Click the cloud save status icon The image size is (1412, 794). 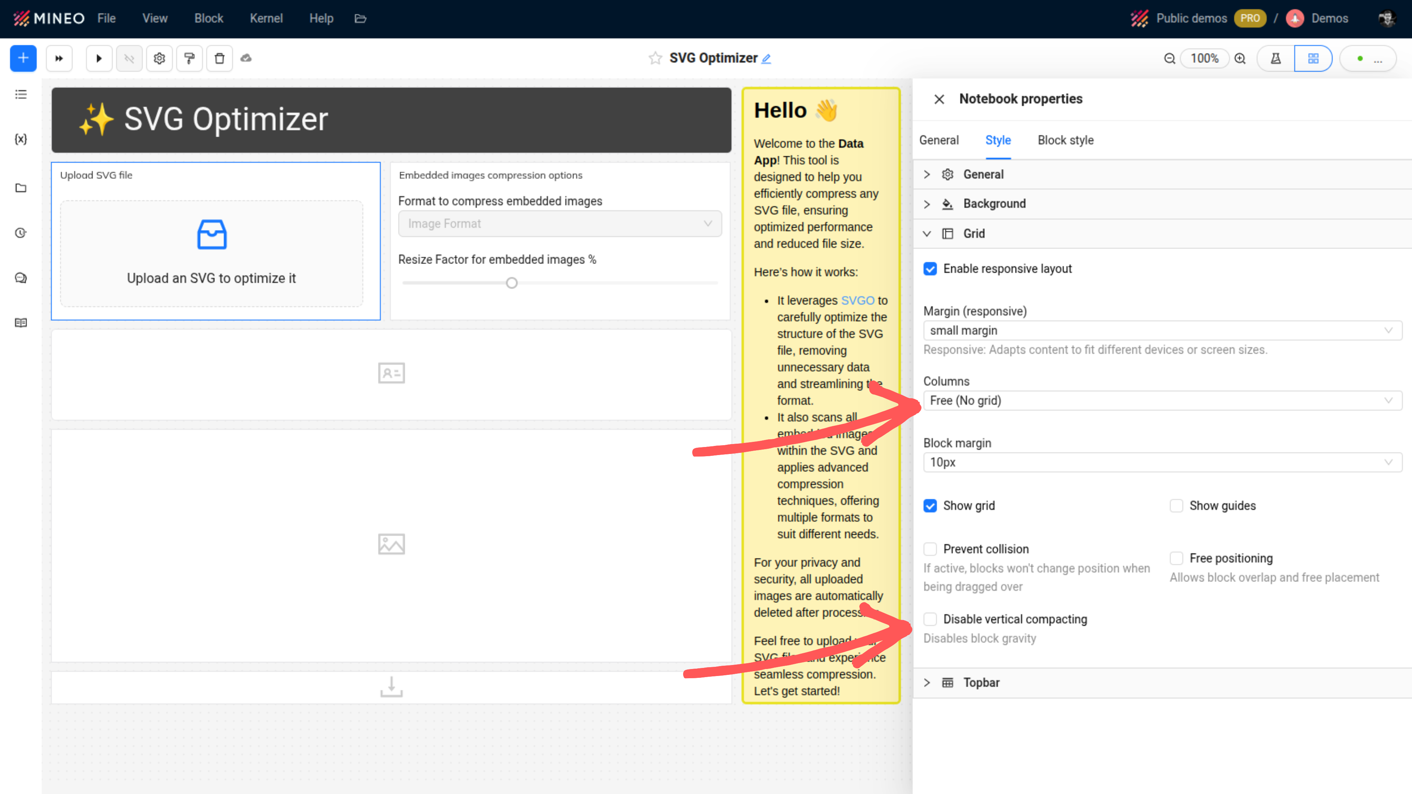coord(246,58)
